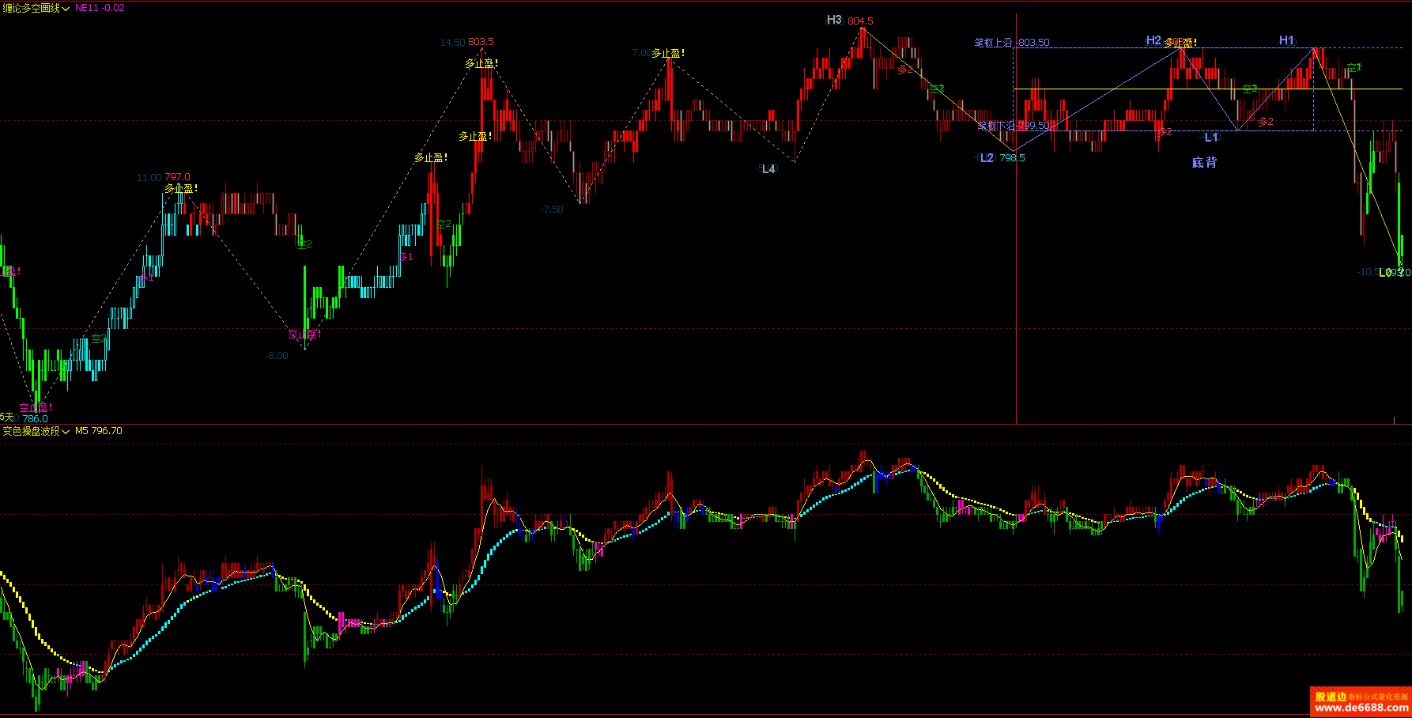Viewport: 1412px width, 718px height.
Task: Click the 底背 divergence label
Action: tap(1204, 162)
